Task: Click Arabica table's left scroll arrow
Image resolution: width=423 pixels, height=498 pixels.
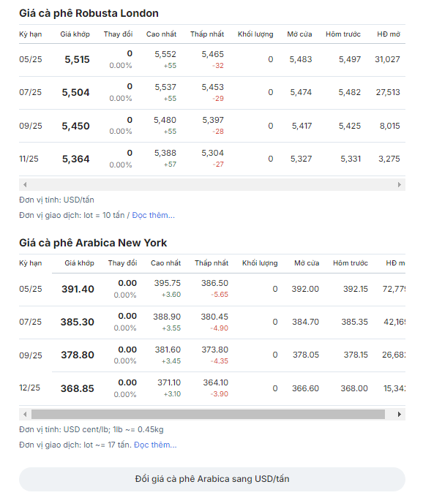Action: pos(25,414)
